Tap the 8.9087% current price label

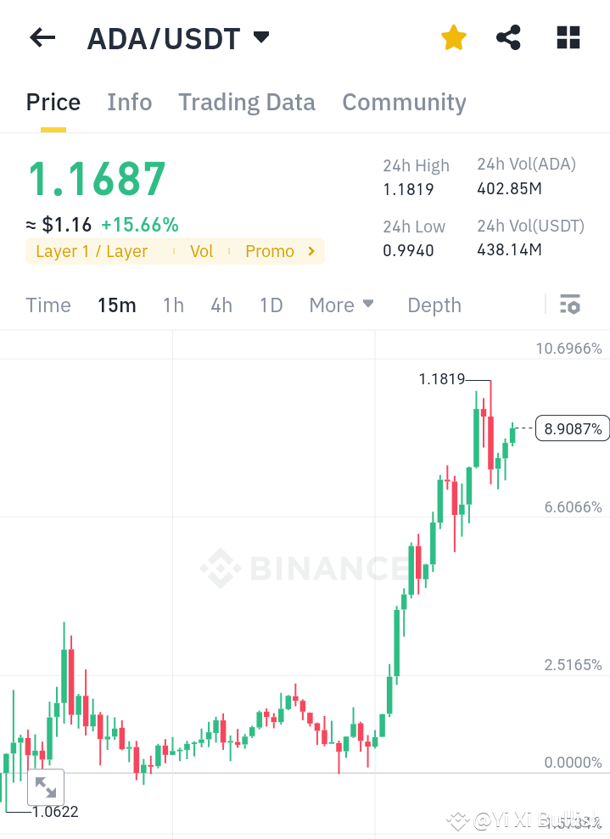pos(573,428)
